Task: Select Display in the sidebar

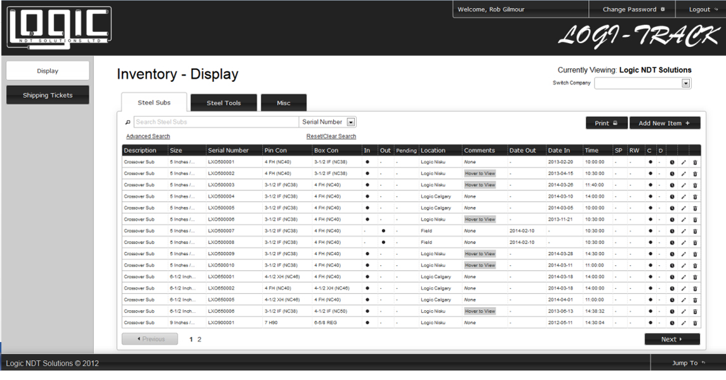Action: [48, 71]
